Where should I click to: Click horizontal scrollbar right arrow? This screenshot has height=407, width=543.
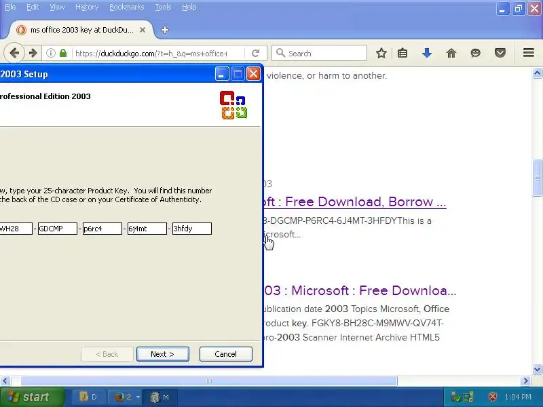[x=525, y=381]
